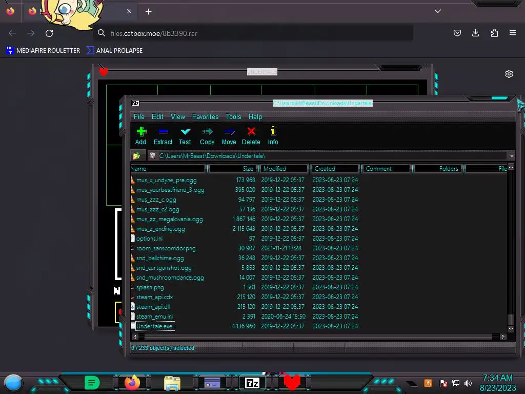Click the volume speaker tray icon
The width and height of the screenshot is (525, 394).
(x=468, y=383)
